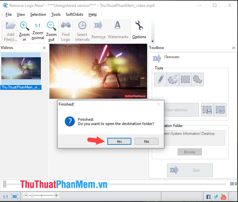Open the File menu
This screenshot has height=202, width=238.
click(9, 14)
